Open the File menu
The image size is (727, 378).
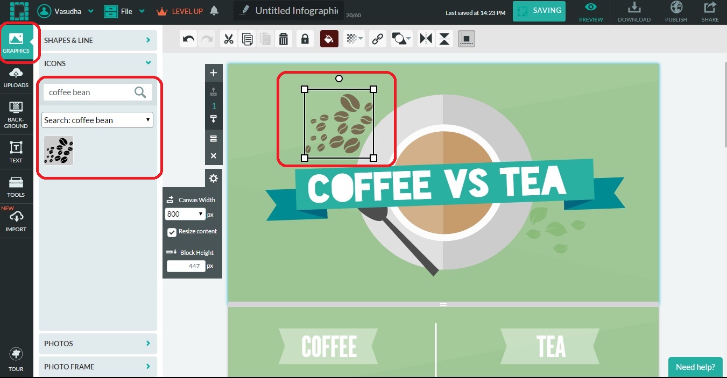tap(124, 11)
